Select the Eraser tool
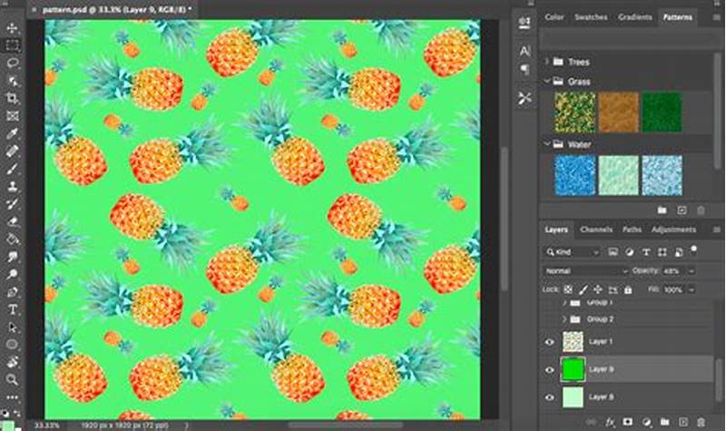726x431 pixels. pos(13,221)
